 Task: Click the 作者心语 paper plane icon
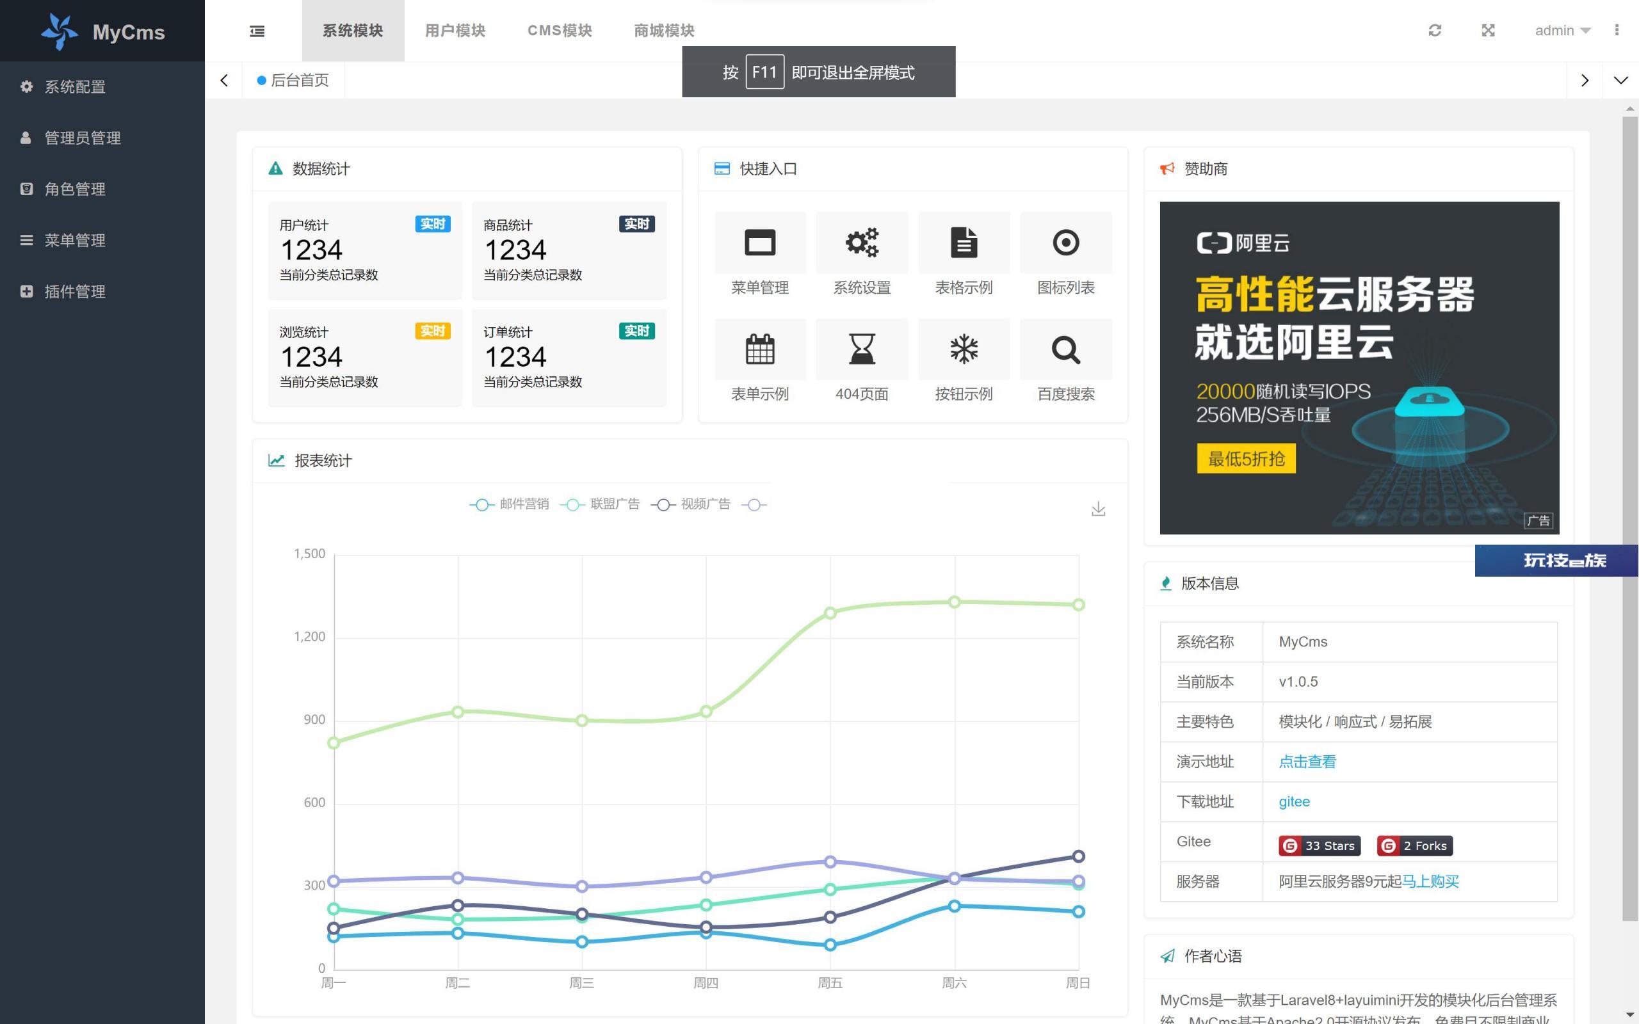point(1167,956)
